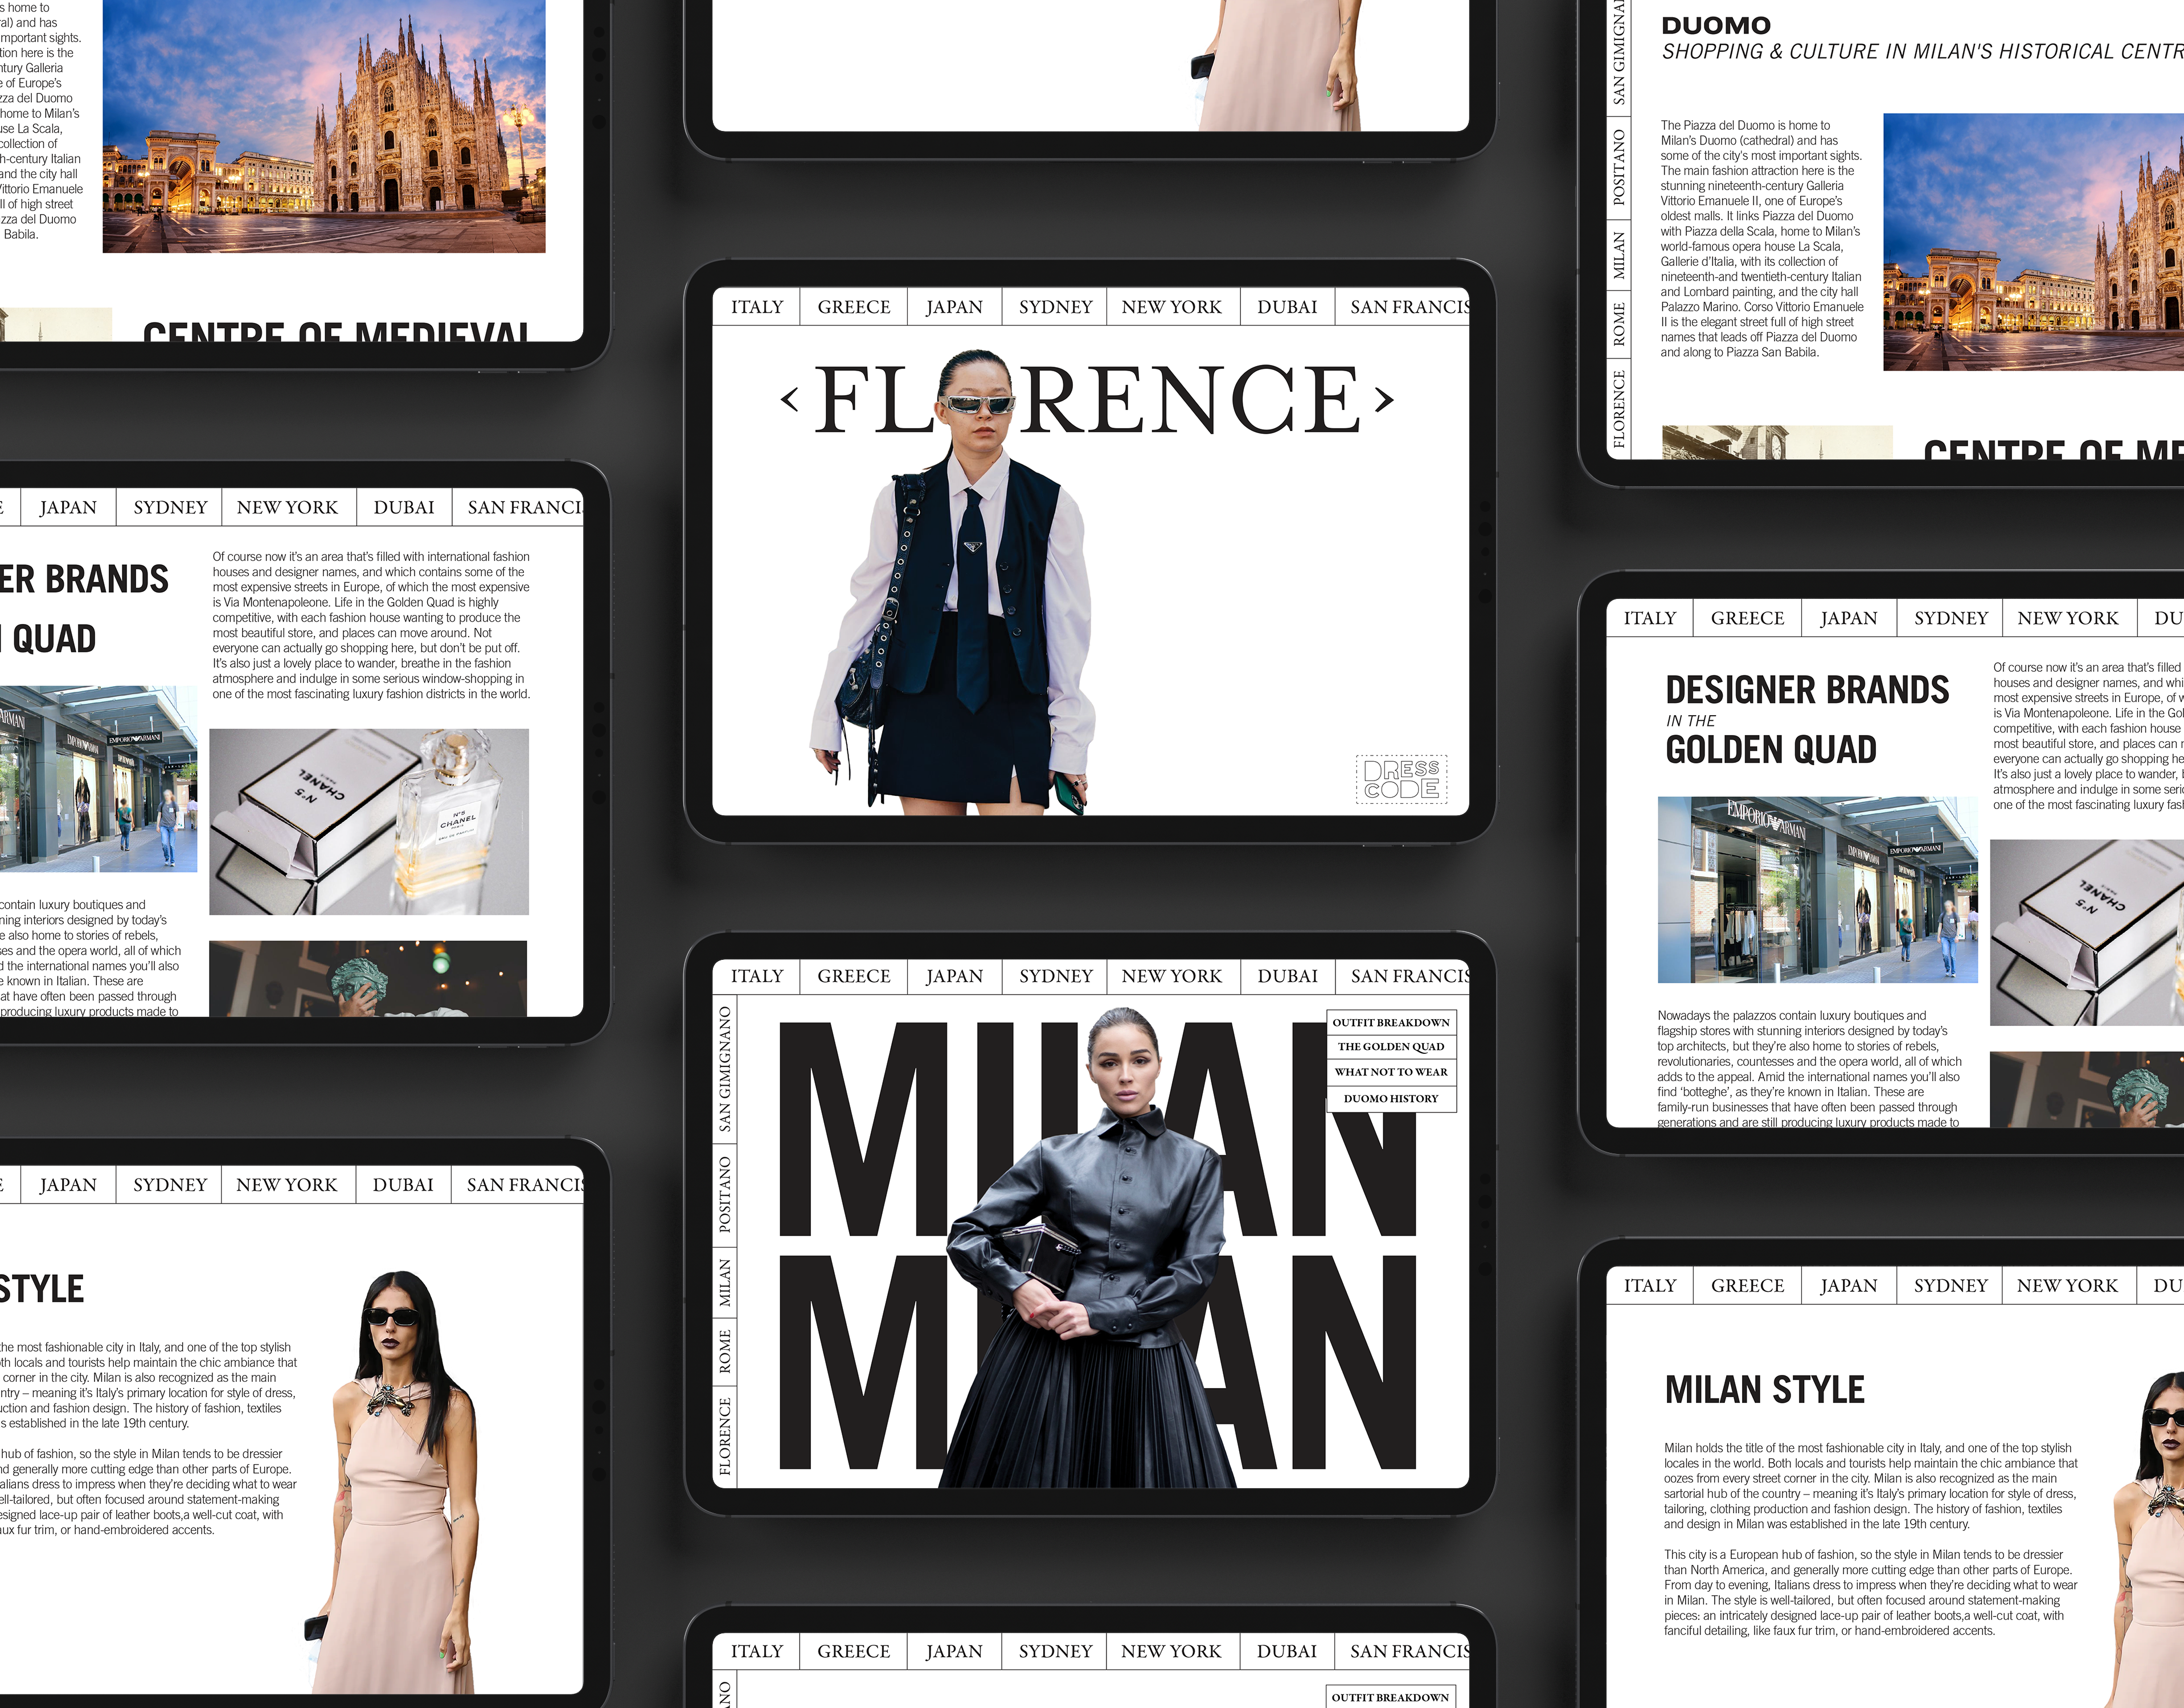
Task: Select SAN GIMIGNANO side tab on the Milan title screen
Action: [x=725, y=1069]
